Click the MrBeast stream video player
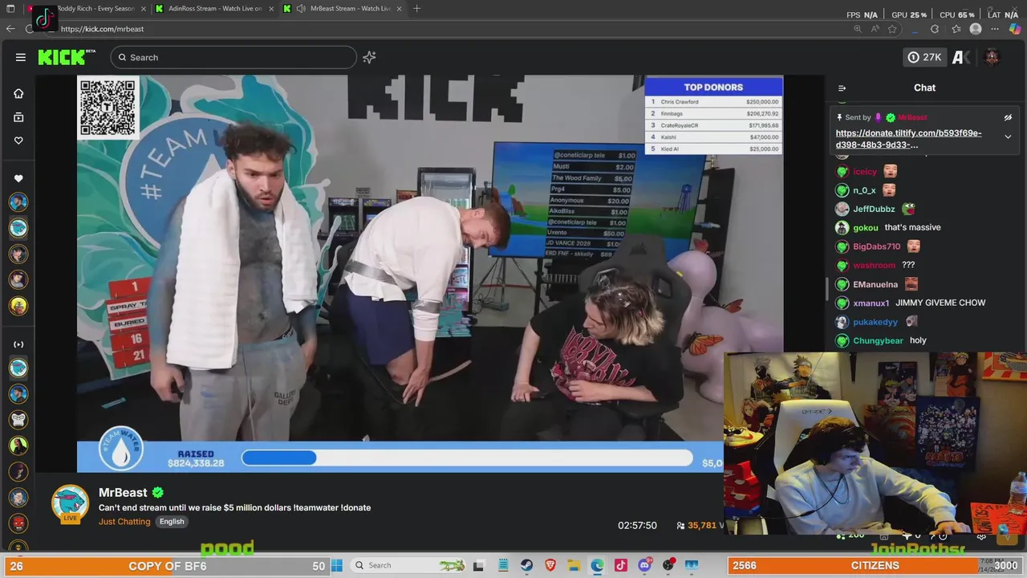The height and width of the screenshot is (578, 1027). point(430,273)
